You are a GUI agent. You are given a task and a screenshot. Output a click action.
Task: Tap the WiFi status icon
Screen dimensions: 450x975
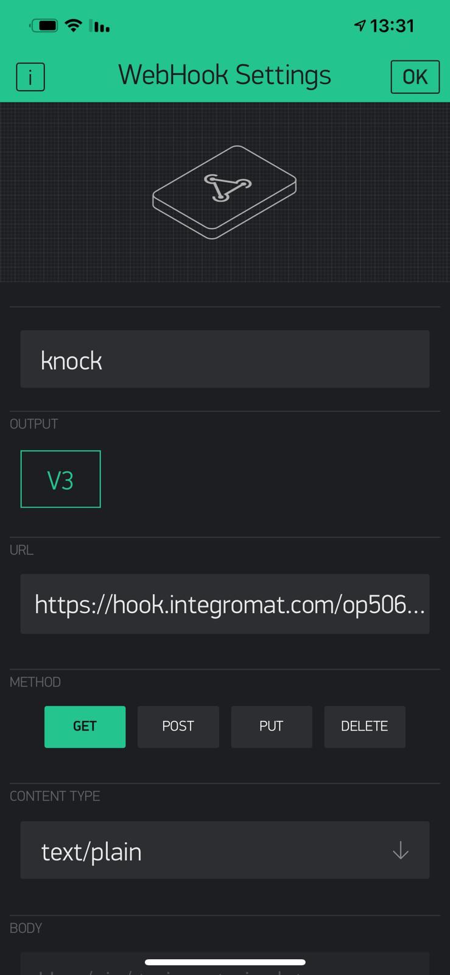coord(72,24)
